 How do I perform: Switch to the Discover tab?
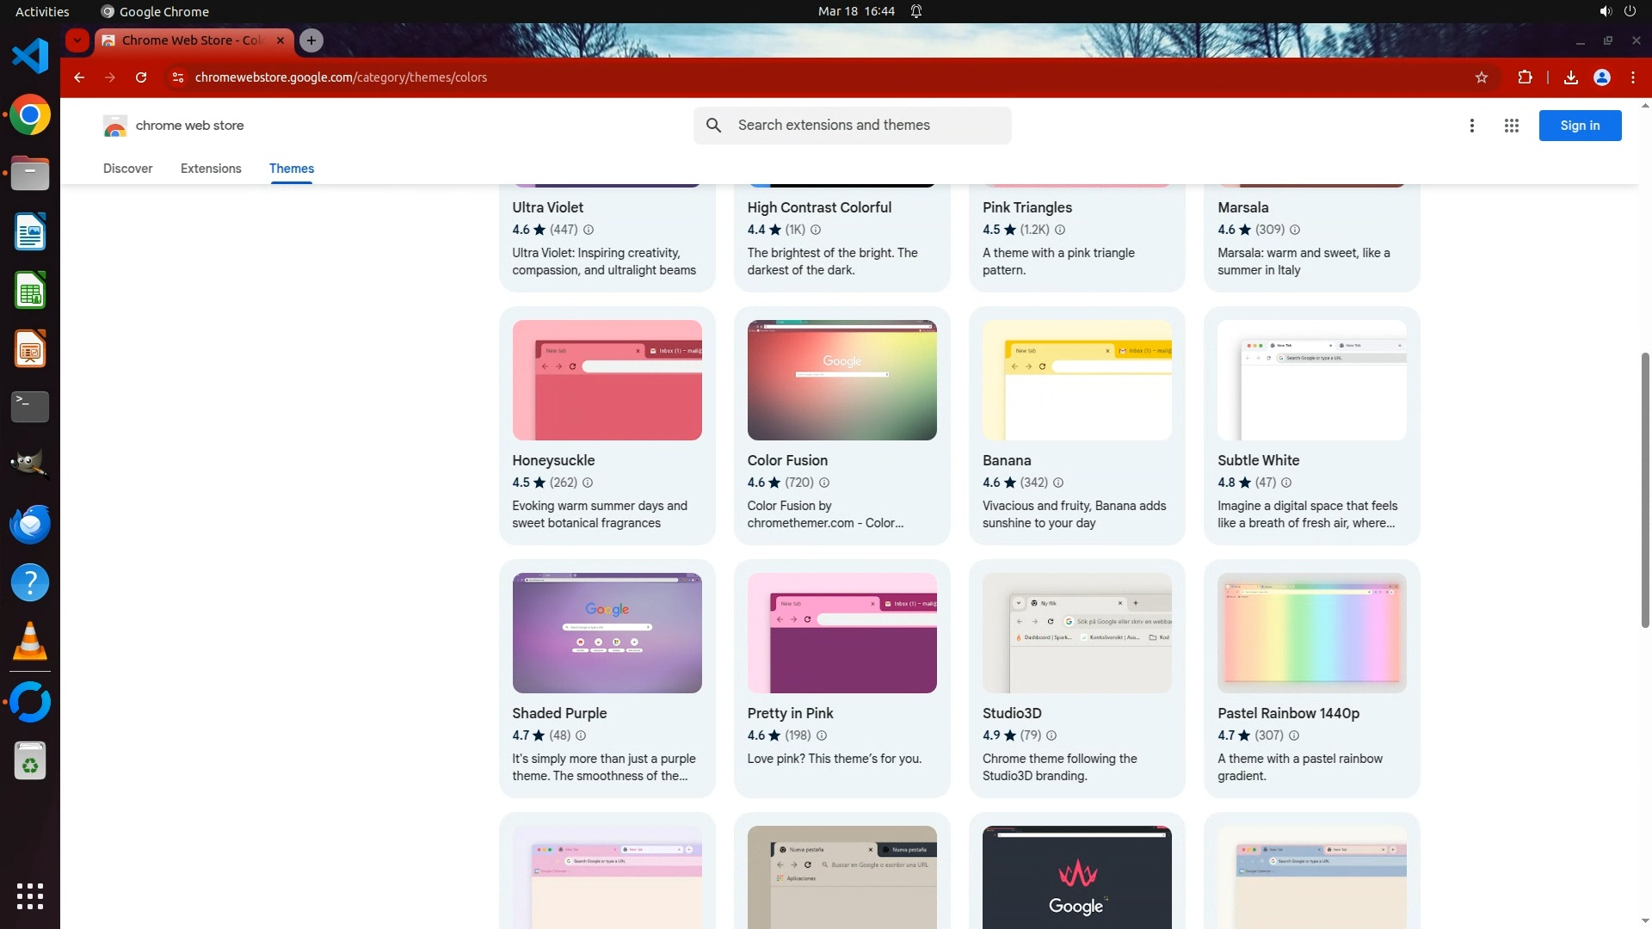pyautogui.click(x=127, y=169)
